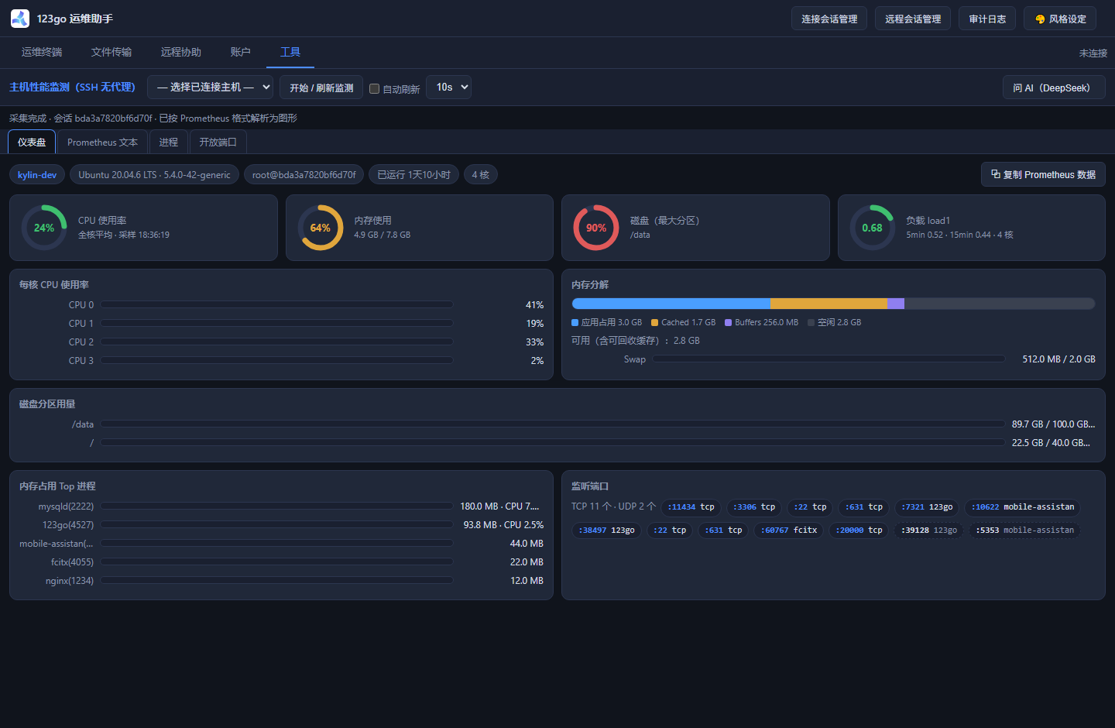
Task: Open the 选择已连接主机 dropdown
Action: tap(210, 88)
